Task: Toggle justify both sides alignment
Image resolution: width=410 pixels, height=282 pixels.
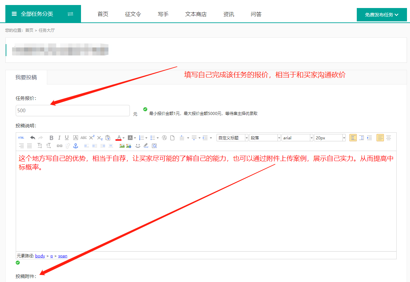Action: click(x=29, y=146)
